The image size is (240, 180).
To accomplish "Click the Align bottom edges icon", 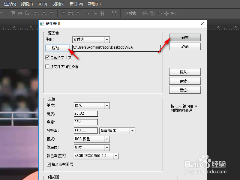I will [x=27, y=13].
